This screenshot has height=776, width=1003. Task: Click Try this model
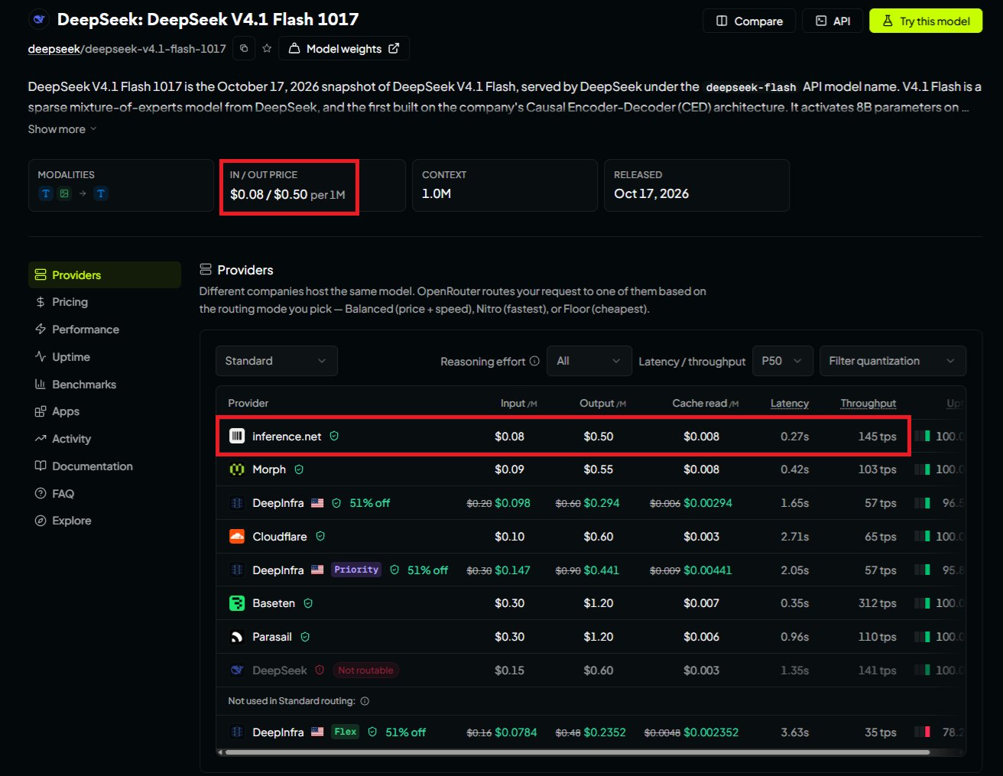[x=926, y=21]
